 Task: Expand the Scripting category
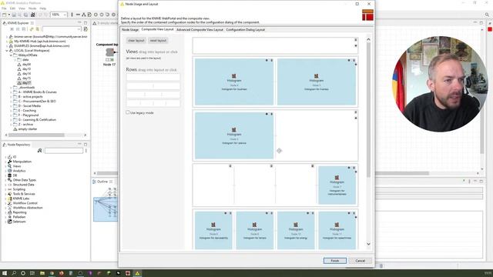click(x=5, y=189)
